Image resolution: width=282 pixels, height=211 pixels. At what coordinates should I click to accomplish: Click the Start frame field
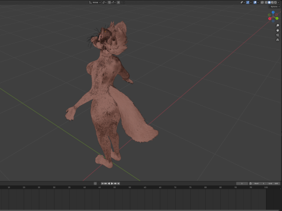point(260,183)
